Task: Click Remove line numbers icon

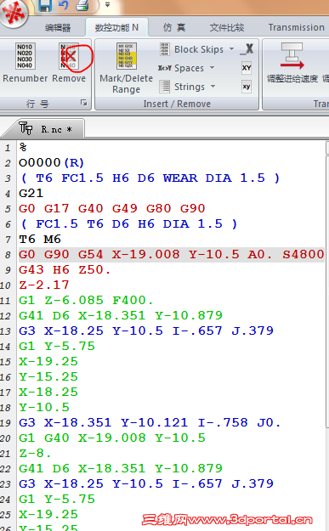Action: click(x=69, y=56)
